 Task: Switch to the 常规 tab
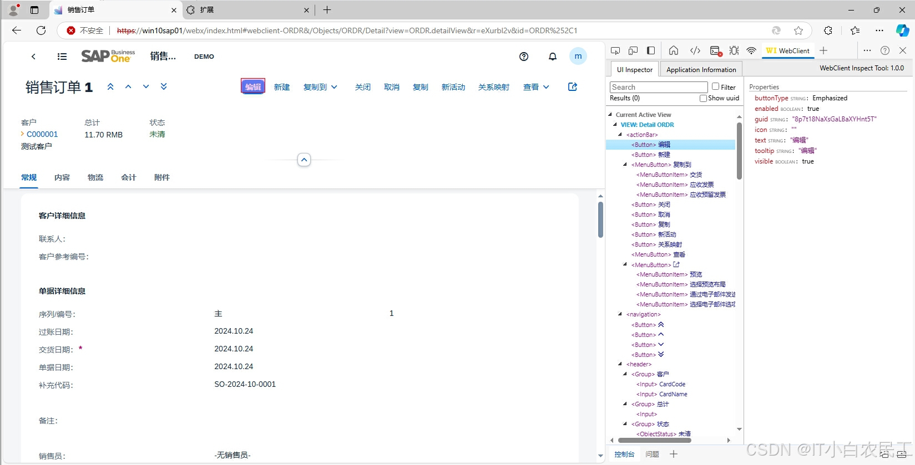click(29, 177)
